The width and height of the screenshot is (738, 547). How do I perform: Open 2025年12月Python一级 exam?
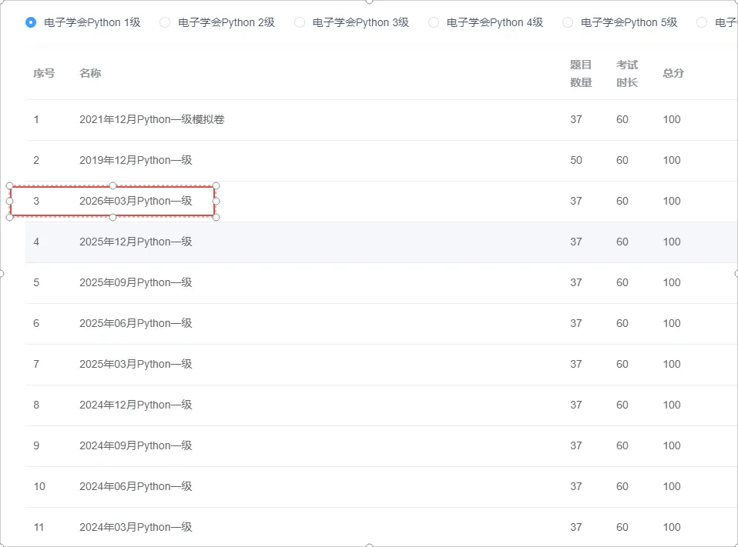tap(136, 242)
